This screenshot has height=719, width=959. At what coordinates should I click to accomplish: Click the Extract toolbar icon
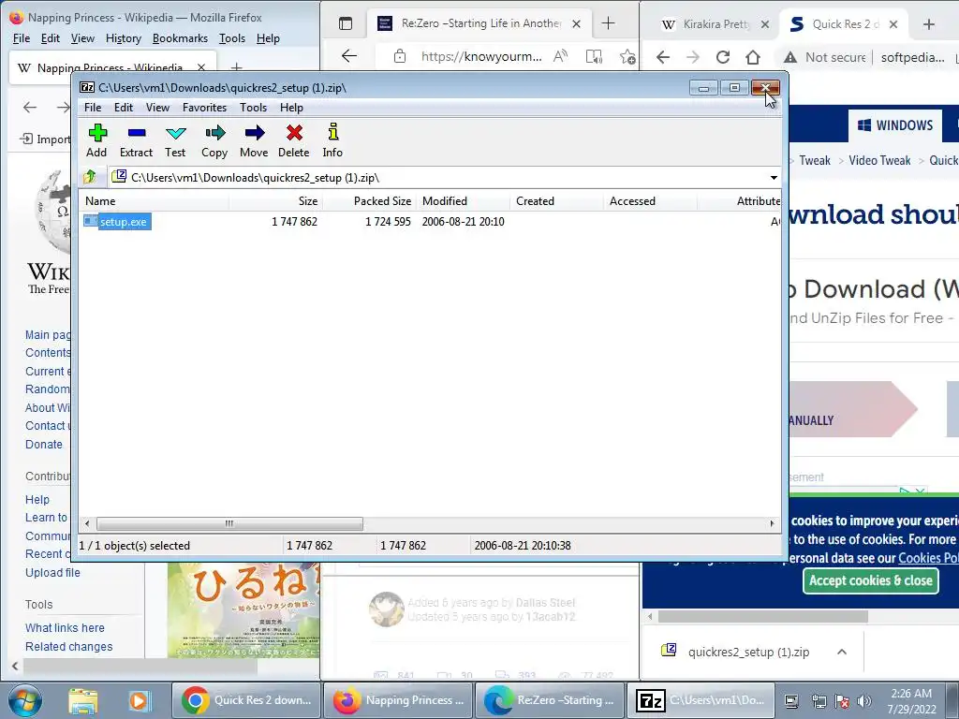click(136, 140)
